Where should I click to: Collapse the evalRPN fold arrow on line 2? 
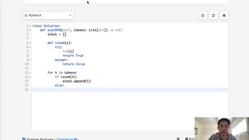[x=30, y=30]
